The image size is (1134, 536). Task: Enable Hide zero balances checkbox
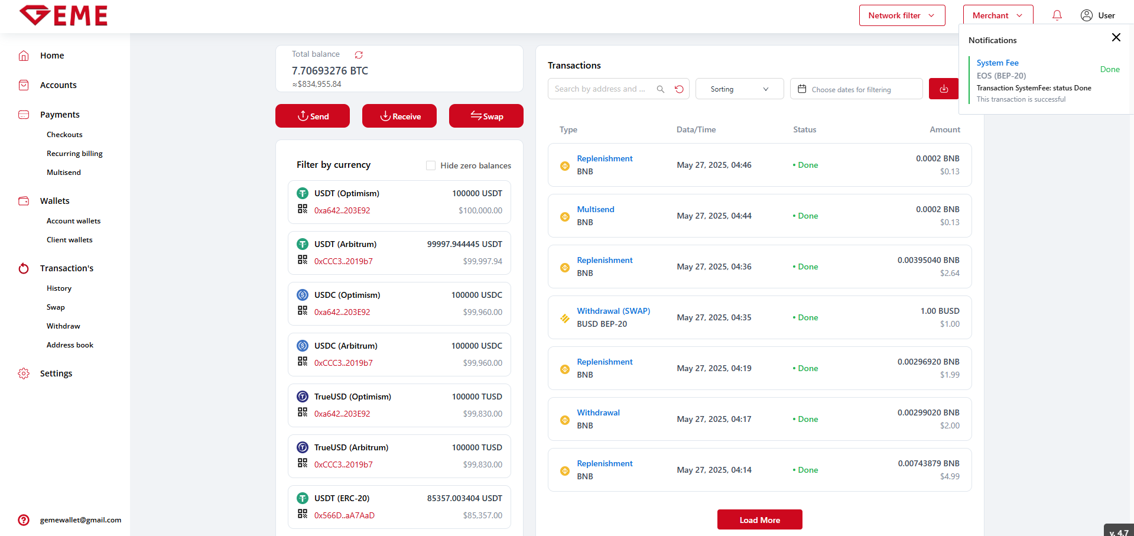pos(431,165)
